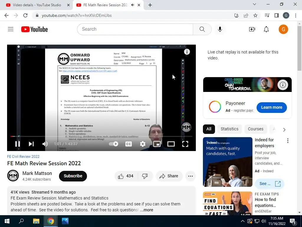
Task: Open Windows Start menu
Action: coord(7,221)
